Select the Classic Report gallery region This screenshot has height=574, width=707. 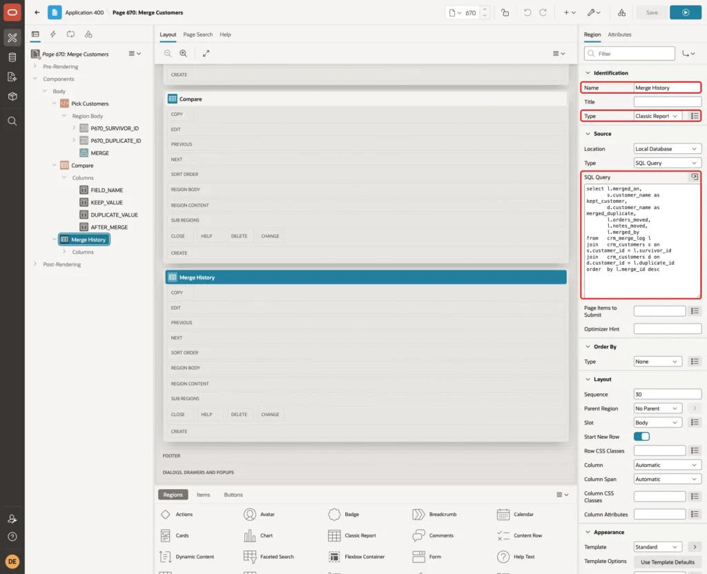coord(352,535)
